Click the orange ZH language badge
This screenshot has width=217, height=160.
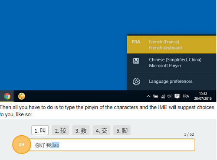coord(22,144)
